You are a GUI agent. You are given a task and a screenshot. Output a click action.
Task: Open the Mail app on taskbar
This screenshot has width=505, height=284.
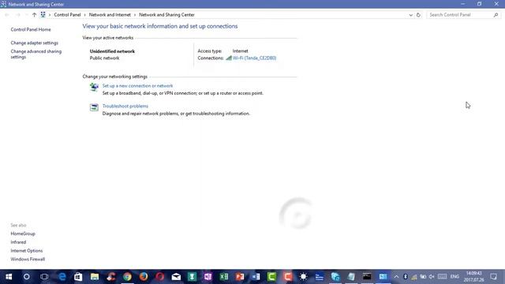(176, 277)
